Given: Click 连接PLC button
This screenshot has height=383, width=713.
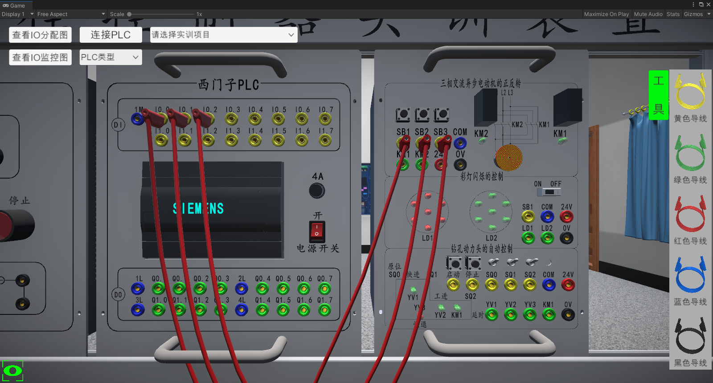Looking at the screenshot, I should click(111, 35).
